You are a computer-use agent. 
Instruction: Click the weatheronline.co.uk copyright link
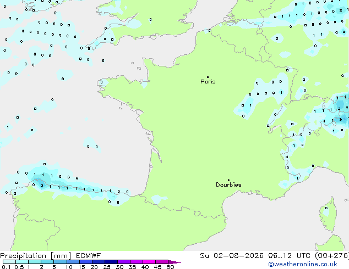point(303,264)
